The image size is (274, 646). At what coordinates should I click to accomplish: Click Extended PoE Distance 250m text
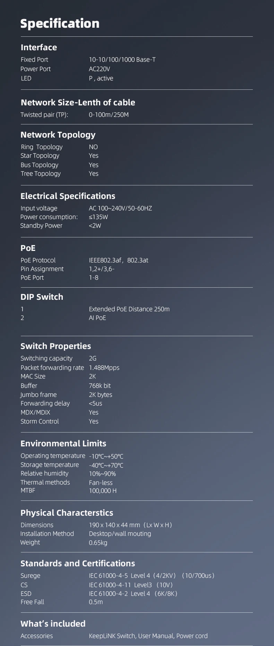129,309
